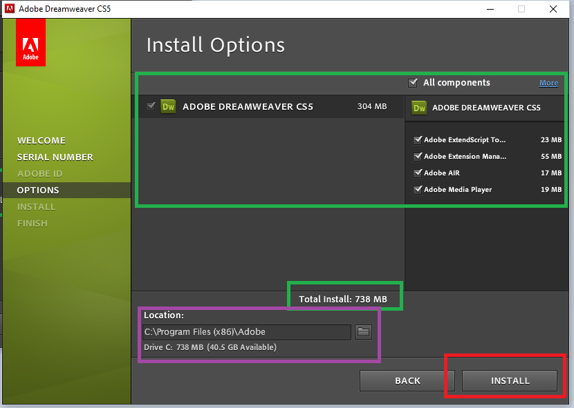Click the Adobe icon in title bar
Viewport: 574px width, 408px height.
point(8,9)
